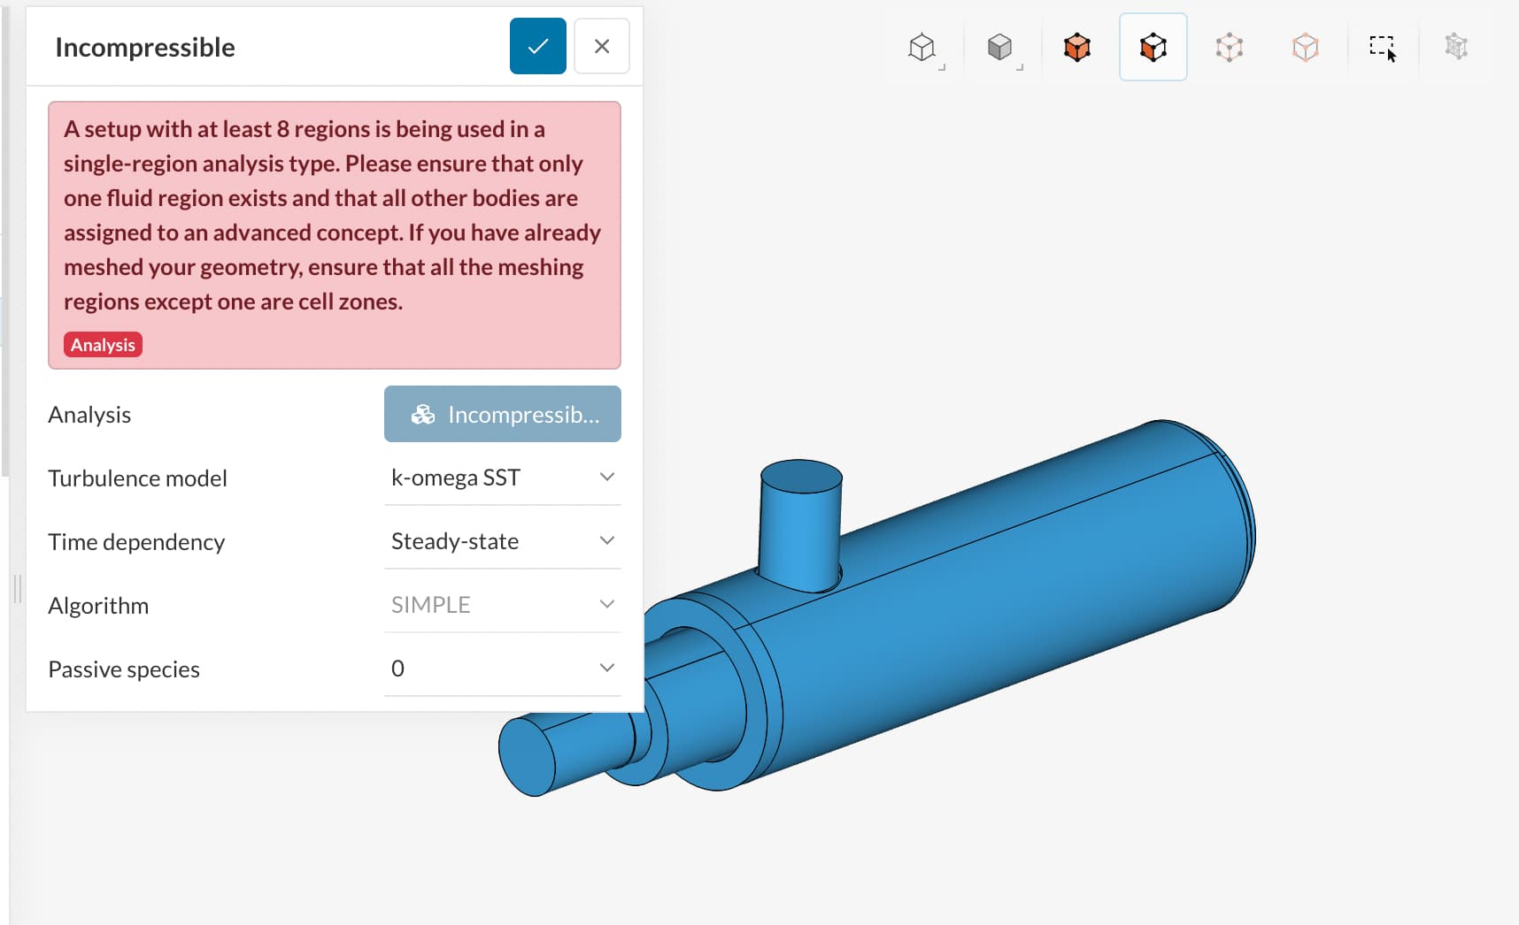Image resolution: width=1519 pixels, height=925 pixels.
Task: Click the red Analysis badge in the warning
Action: point(103,345)
